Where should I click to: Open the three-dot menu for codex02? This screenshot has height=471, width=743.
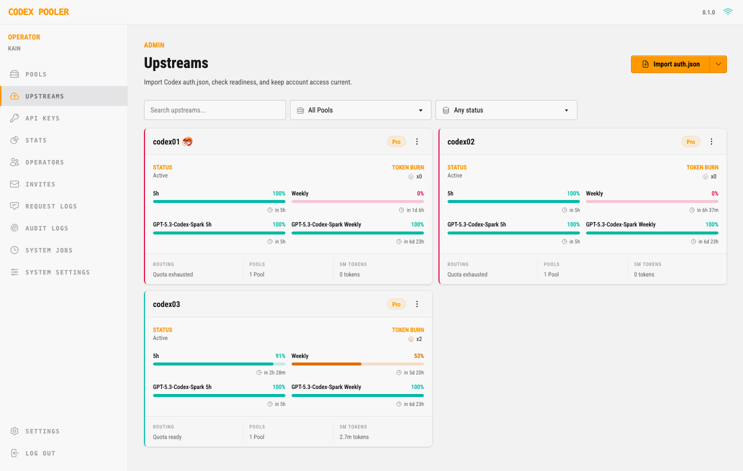(711, 141)
